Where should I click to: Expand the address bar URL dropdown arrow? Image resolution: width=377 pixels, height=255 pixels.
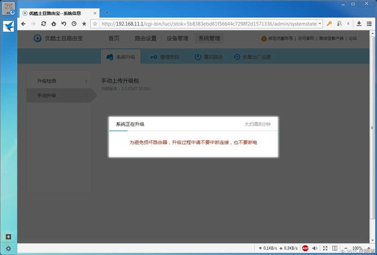(x=320, y=24)
